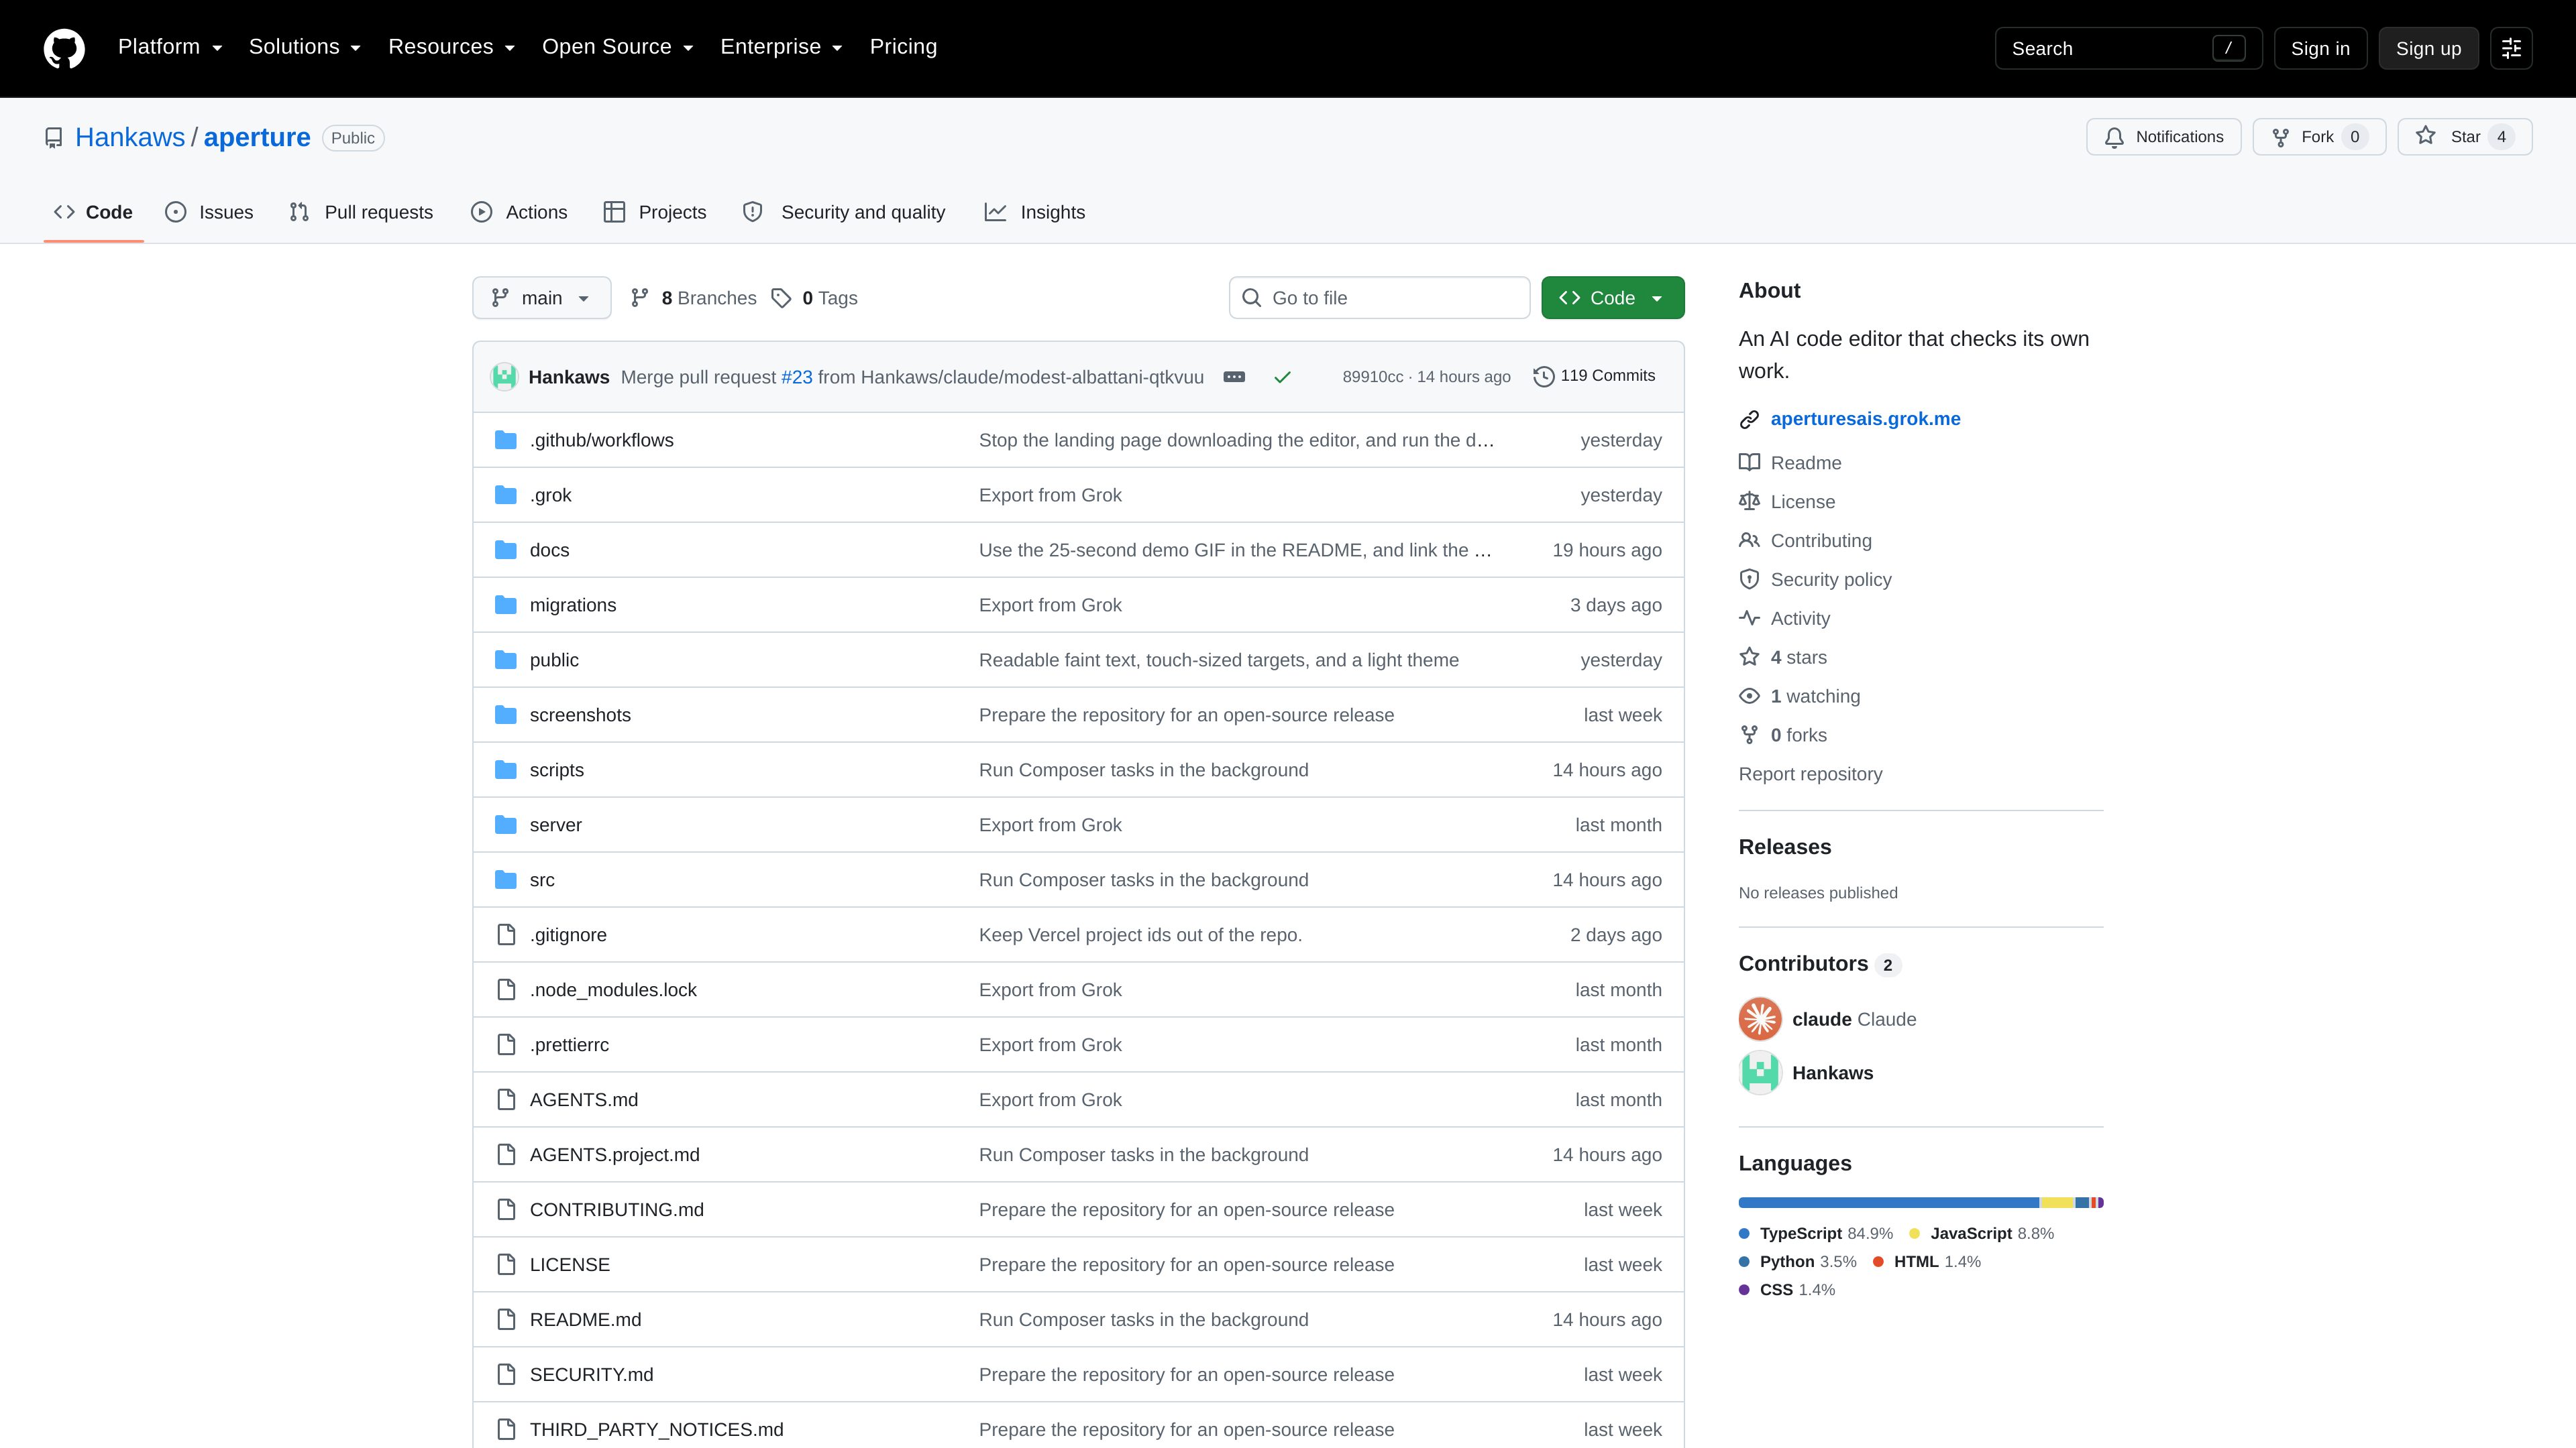Open the main branch dropdown
Image resolution: width=2576 pixels, height=1448 pixels.
pos(541,298)
